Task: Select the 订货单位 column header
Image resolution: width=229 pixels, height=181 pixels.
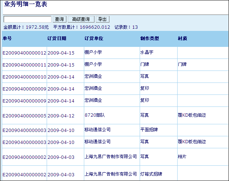Action: tap(94, 39)
